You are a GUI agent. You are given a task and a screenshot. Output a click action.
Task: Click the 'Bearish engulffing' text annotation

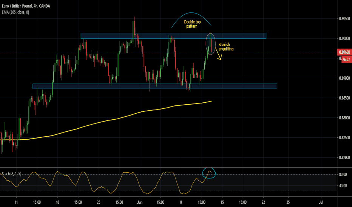(226, 47)
